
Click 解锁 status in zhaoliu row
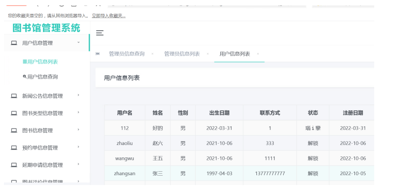[x=313, y=143]
